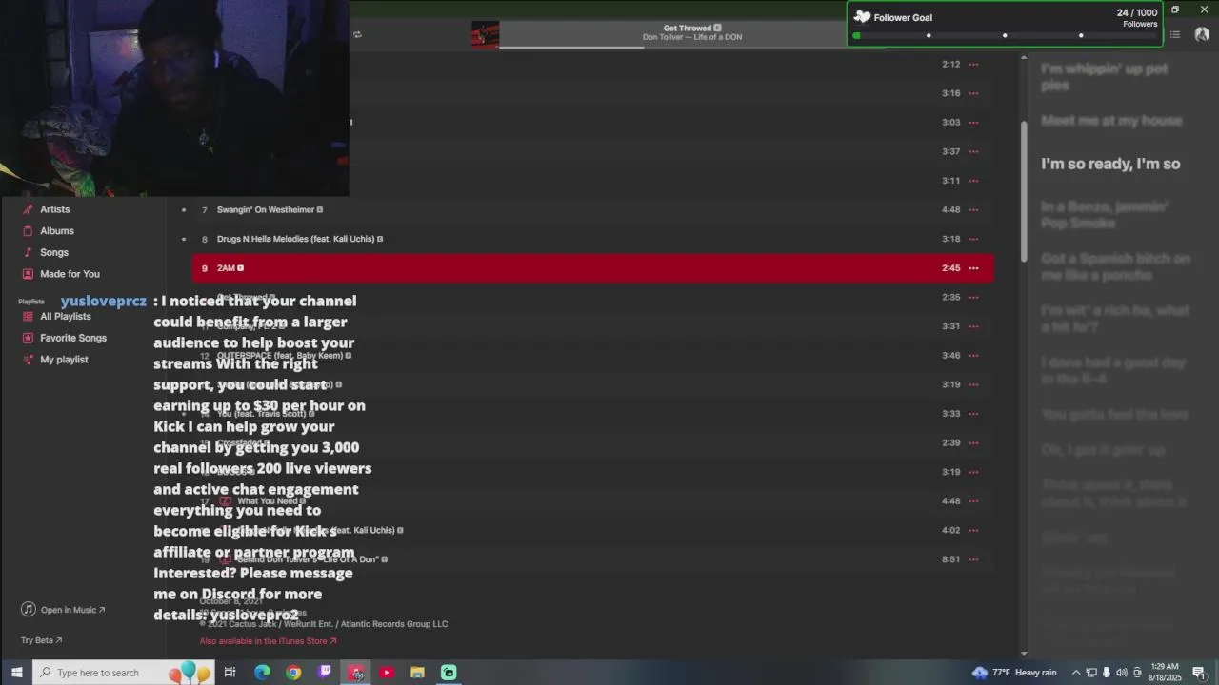
Task: Click the Windows Start button
Action: pos(16,673)
